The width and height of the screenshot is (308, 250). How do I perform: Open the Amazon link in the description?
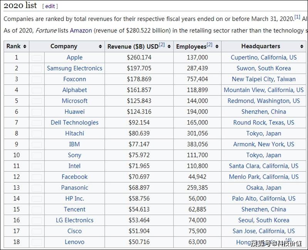pyautogui.click(x=81, y=30)
